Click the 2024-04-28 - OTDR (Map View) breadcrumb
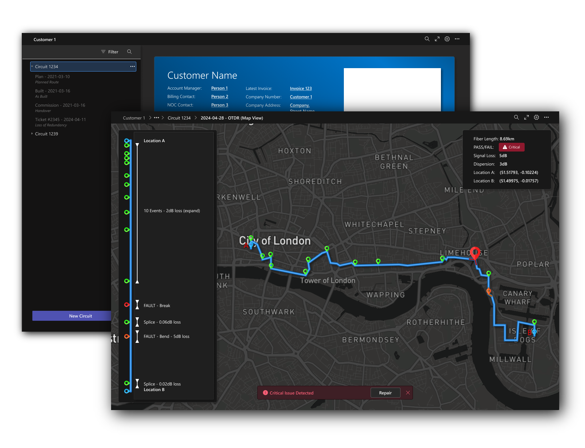 click(232, 118)
